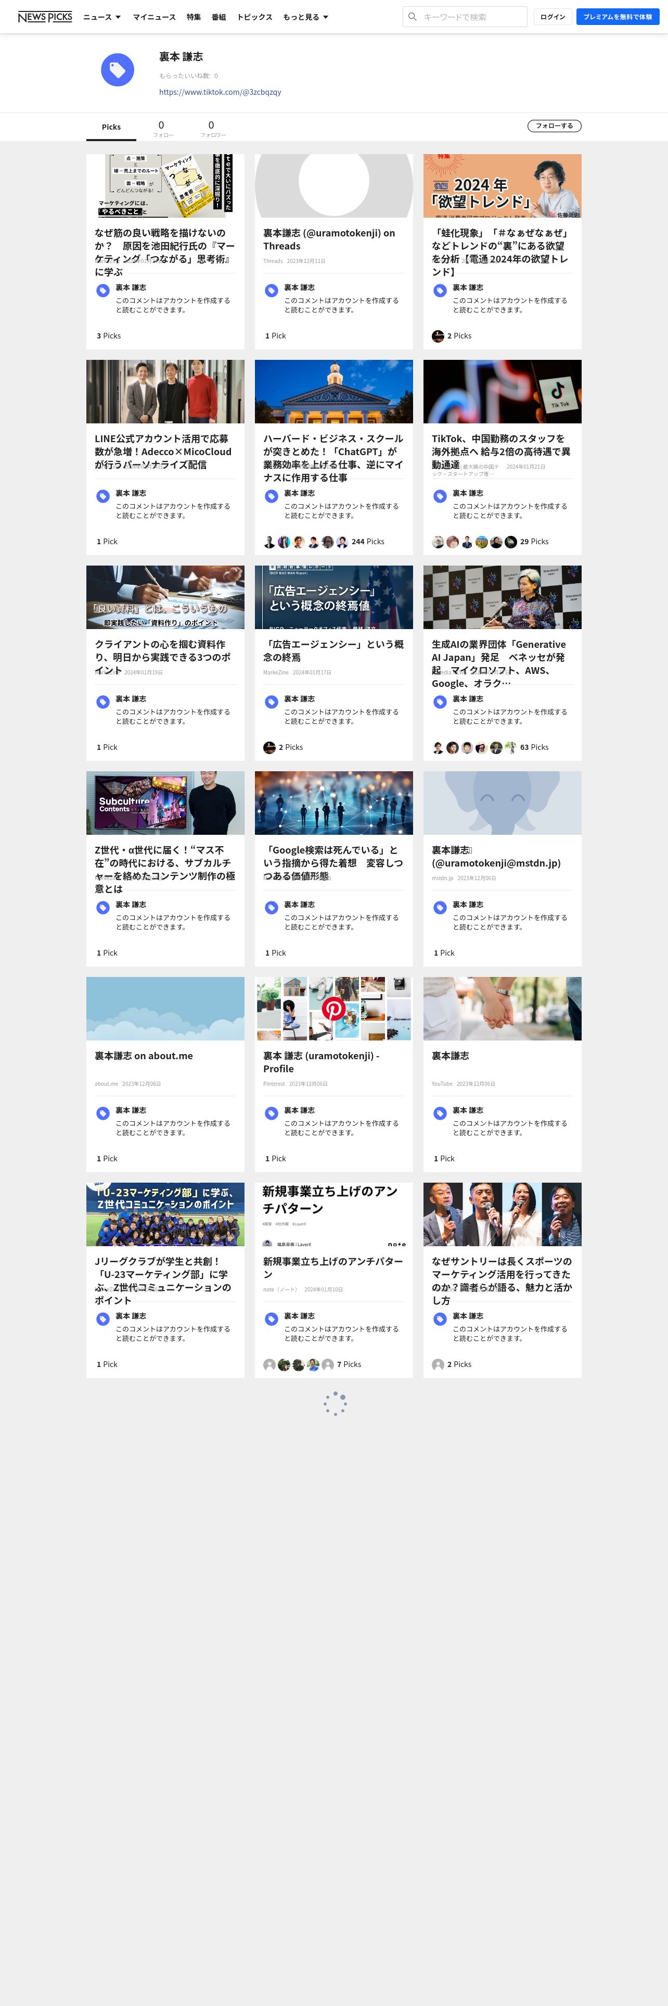Click the search magnifier icon

(413, 16)
